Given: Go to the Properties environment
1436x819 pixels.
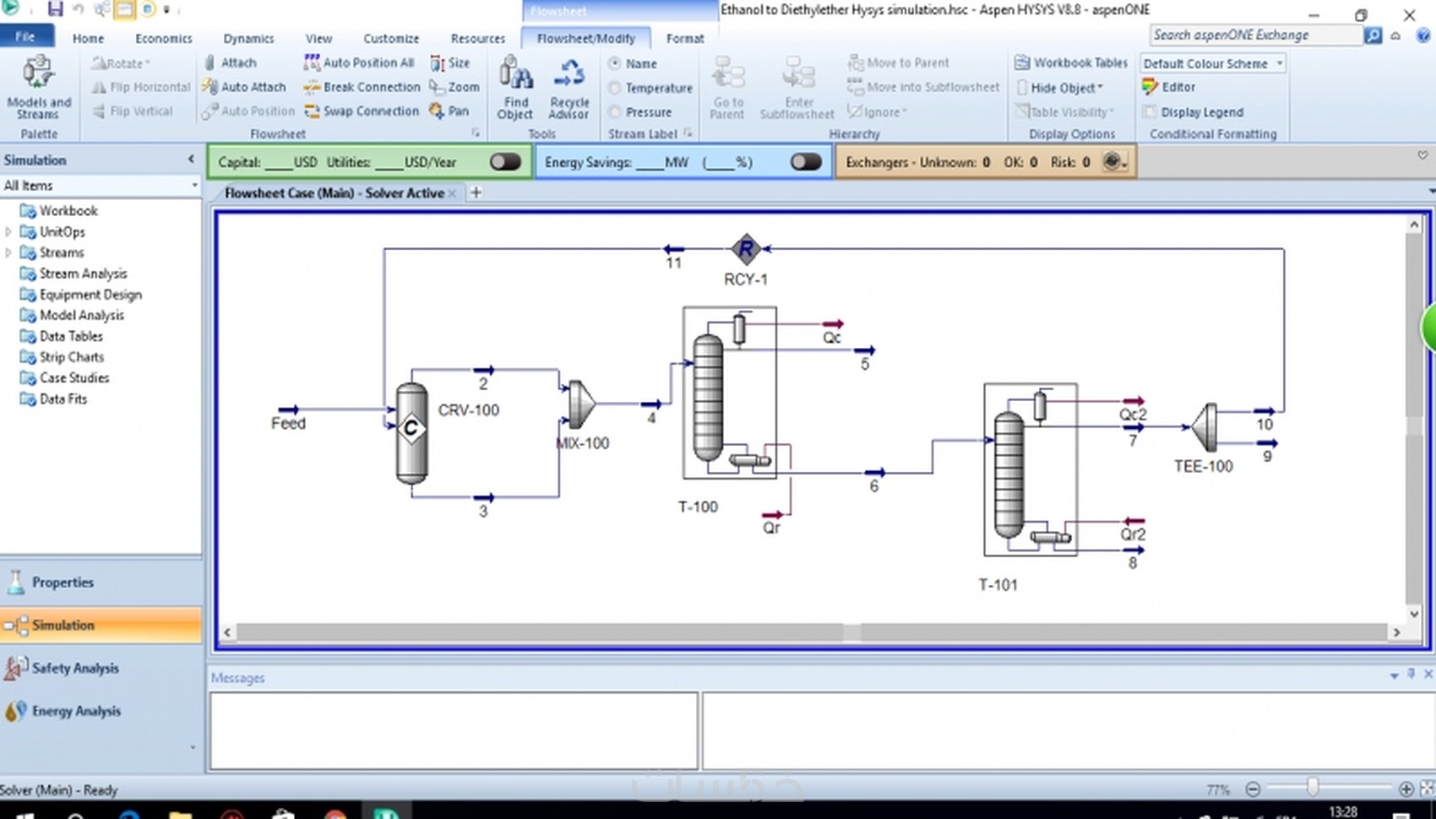Looking at the screenshot, I should (x=101, y=582).
